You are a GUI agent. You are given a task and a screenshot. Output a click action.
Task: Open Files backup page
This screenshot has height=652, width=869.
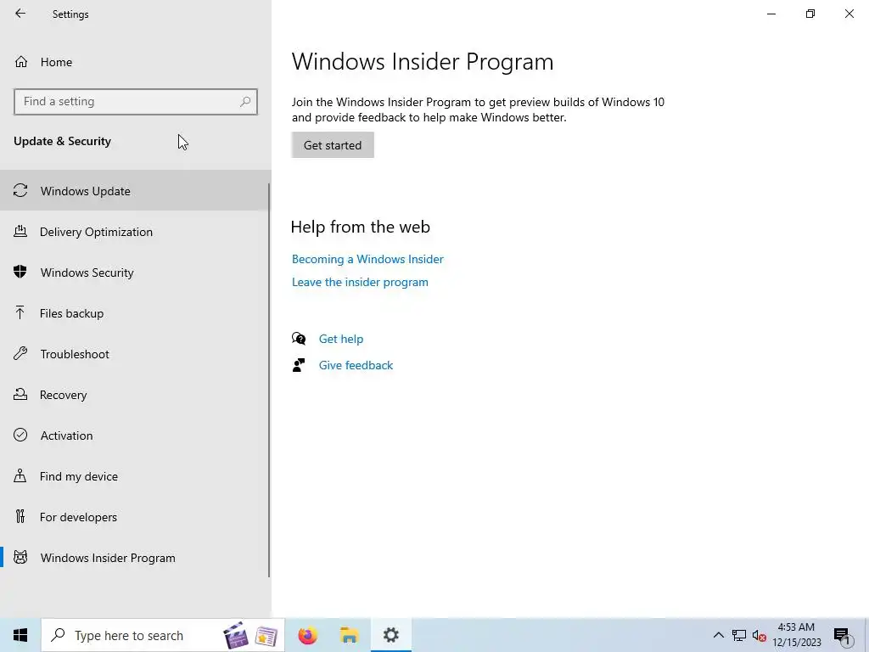pyautogui.click(x=136, y=312)
